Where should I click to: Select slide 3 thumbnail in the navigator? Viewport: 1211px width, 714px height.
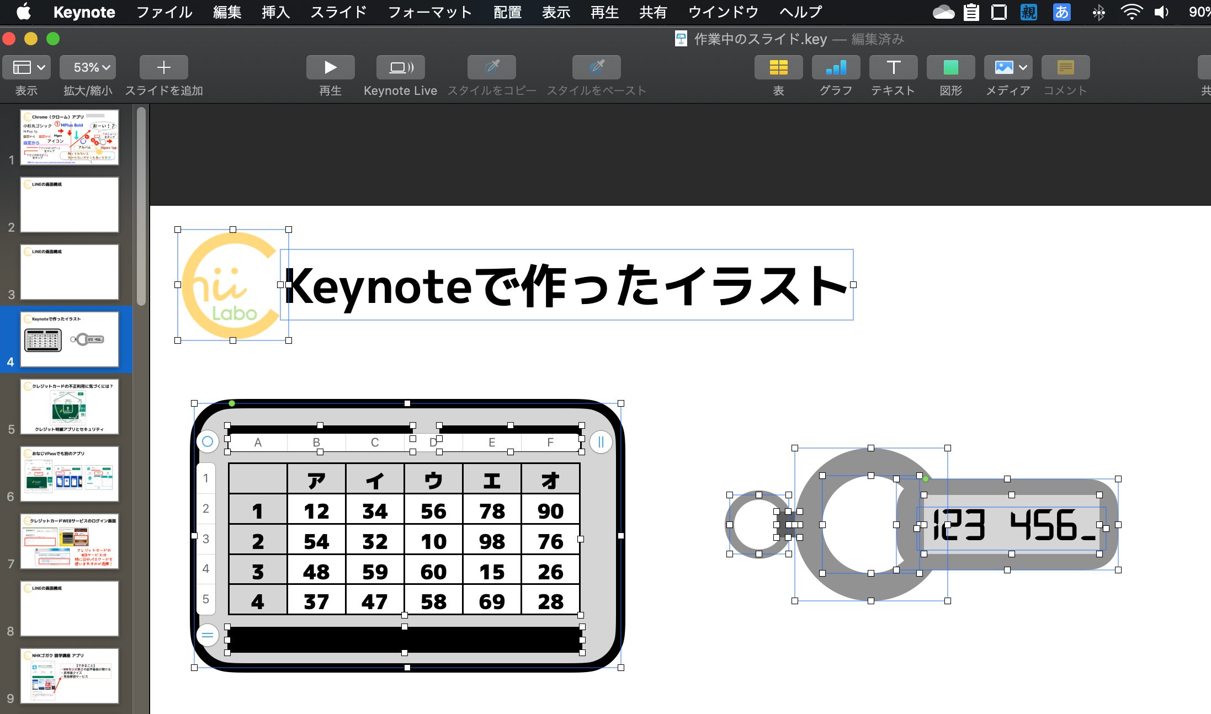pyautogui.click(x=70, y=271)
